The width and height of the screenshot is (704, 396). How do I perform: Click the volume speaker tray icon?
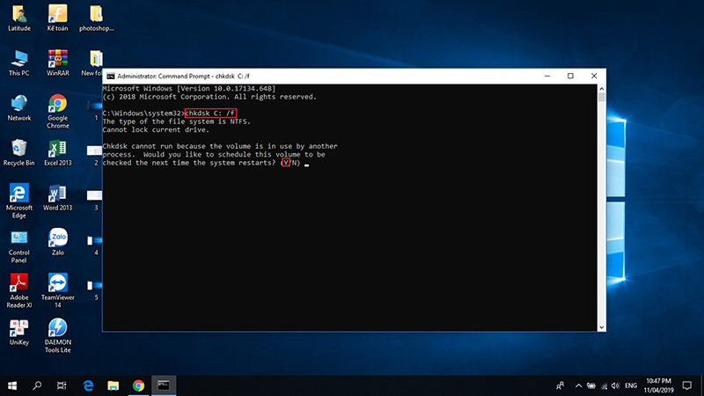(615, 385)
